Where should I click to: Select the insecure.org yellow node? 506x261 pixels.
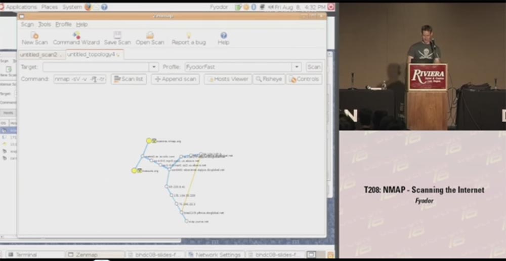[134, 171]
